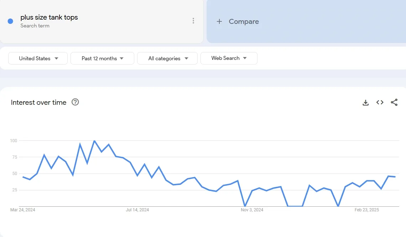The height and width of the screenshot is (237, 406).
Task: Edit the "plus size tank tops" term
Action: [x=49, y=17]
